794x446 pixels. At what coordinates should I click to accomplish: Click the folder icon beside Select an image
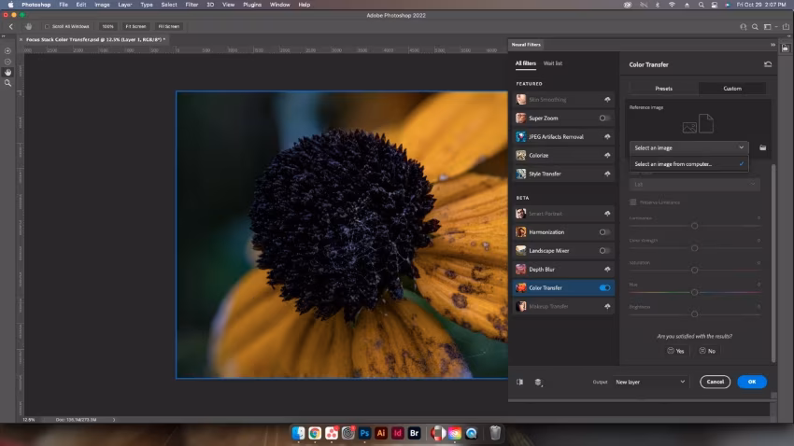(763, 147)
